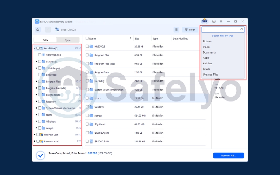
Task: Tick the Recovery checkbox in file list
Action: (x=87, y=81)
